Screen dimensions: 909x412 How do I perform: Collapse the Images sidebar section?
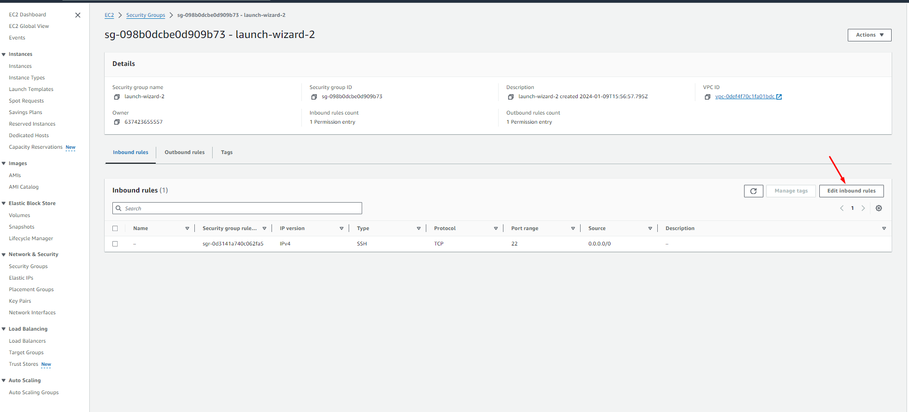[x=4, y=164]
